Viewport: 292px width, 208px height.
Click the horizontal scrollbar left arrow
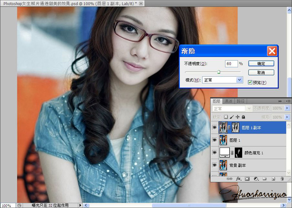tap(86, 205)
